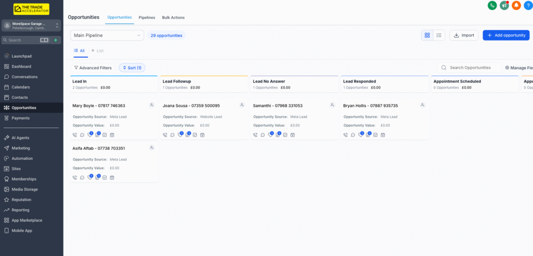The width and height of the screenshot is (533, 256).
Task: Click the Add opportunity button
Action: coord(505,35)
